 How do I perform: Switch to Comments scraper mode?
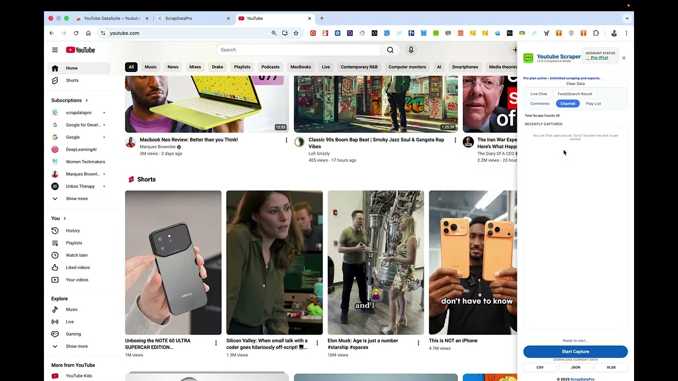tap(540, 104)
